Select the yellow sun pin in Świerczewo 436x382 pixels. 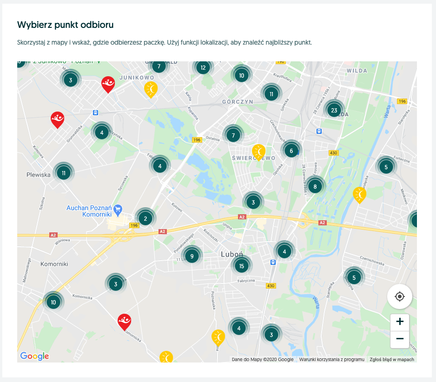(258, 152)
